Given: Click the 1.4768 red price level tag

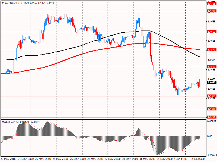Looking at the screenshot, I should click(x=211, y=4).
